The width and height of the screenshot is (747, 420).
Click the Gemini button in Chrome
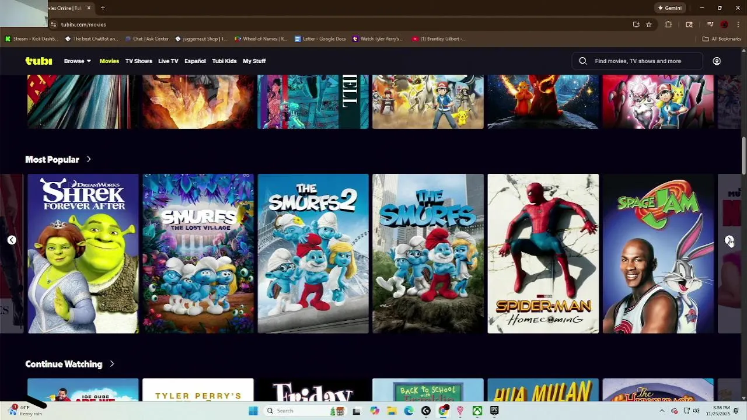669,8
